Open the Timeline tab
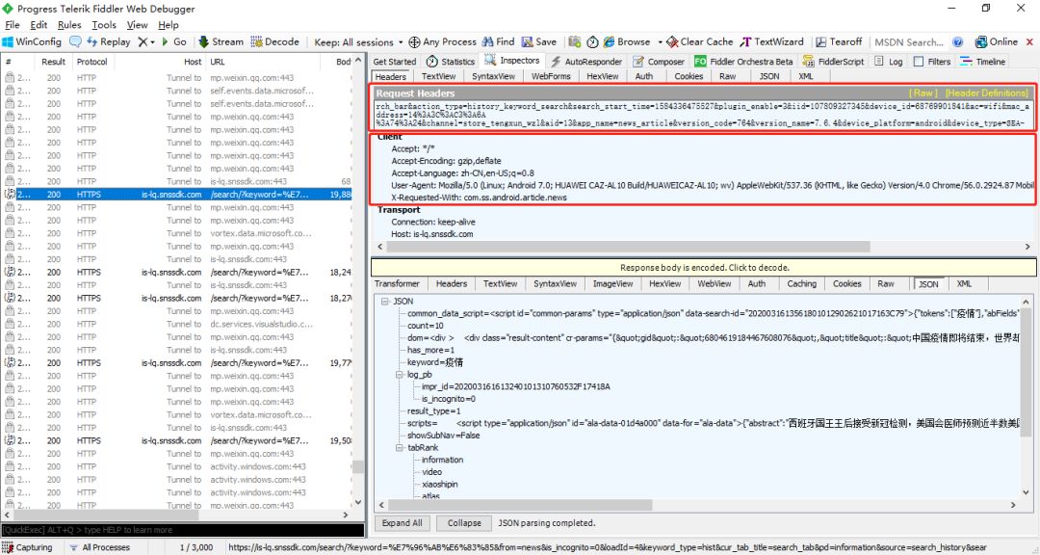The image size is (1040, 555). pos(982,61)
